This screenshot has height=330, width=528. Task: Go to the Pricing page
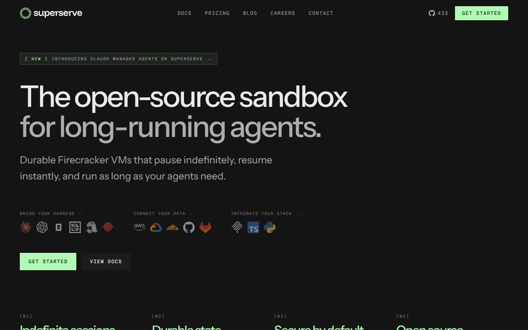click(x=217, y=13)
